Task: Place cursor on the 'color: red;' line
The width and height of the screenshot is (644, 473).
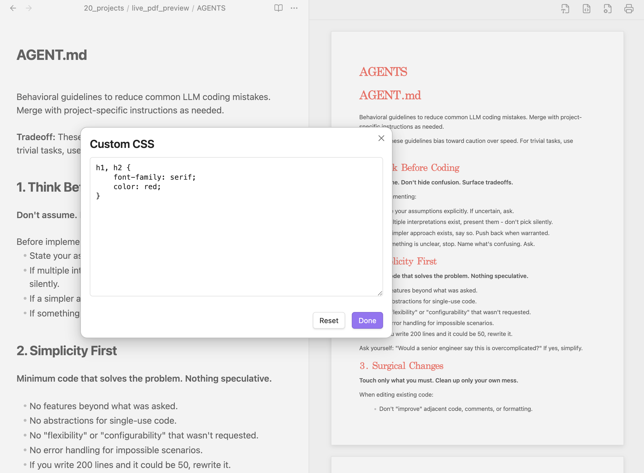Action: tap(137, 186)
